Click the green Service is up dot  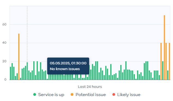pos(35,94)
